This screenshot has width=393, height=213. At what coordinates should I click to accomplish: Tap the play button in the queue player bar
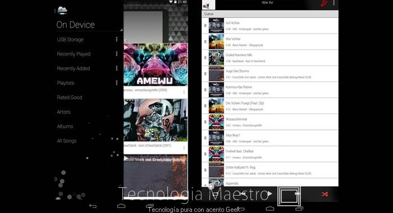(x=269, y=193)
